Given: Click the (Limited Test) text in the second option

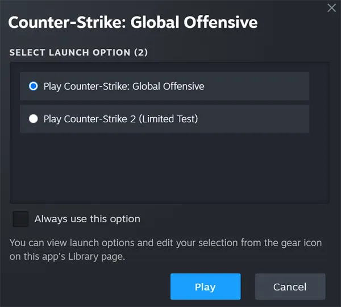Looking at the screenshot, I should (x=168, y=119).
